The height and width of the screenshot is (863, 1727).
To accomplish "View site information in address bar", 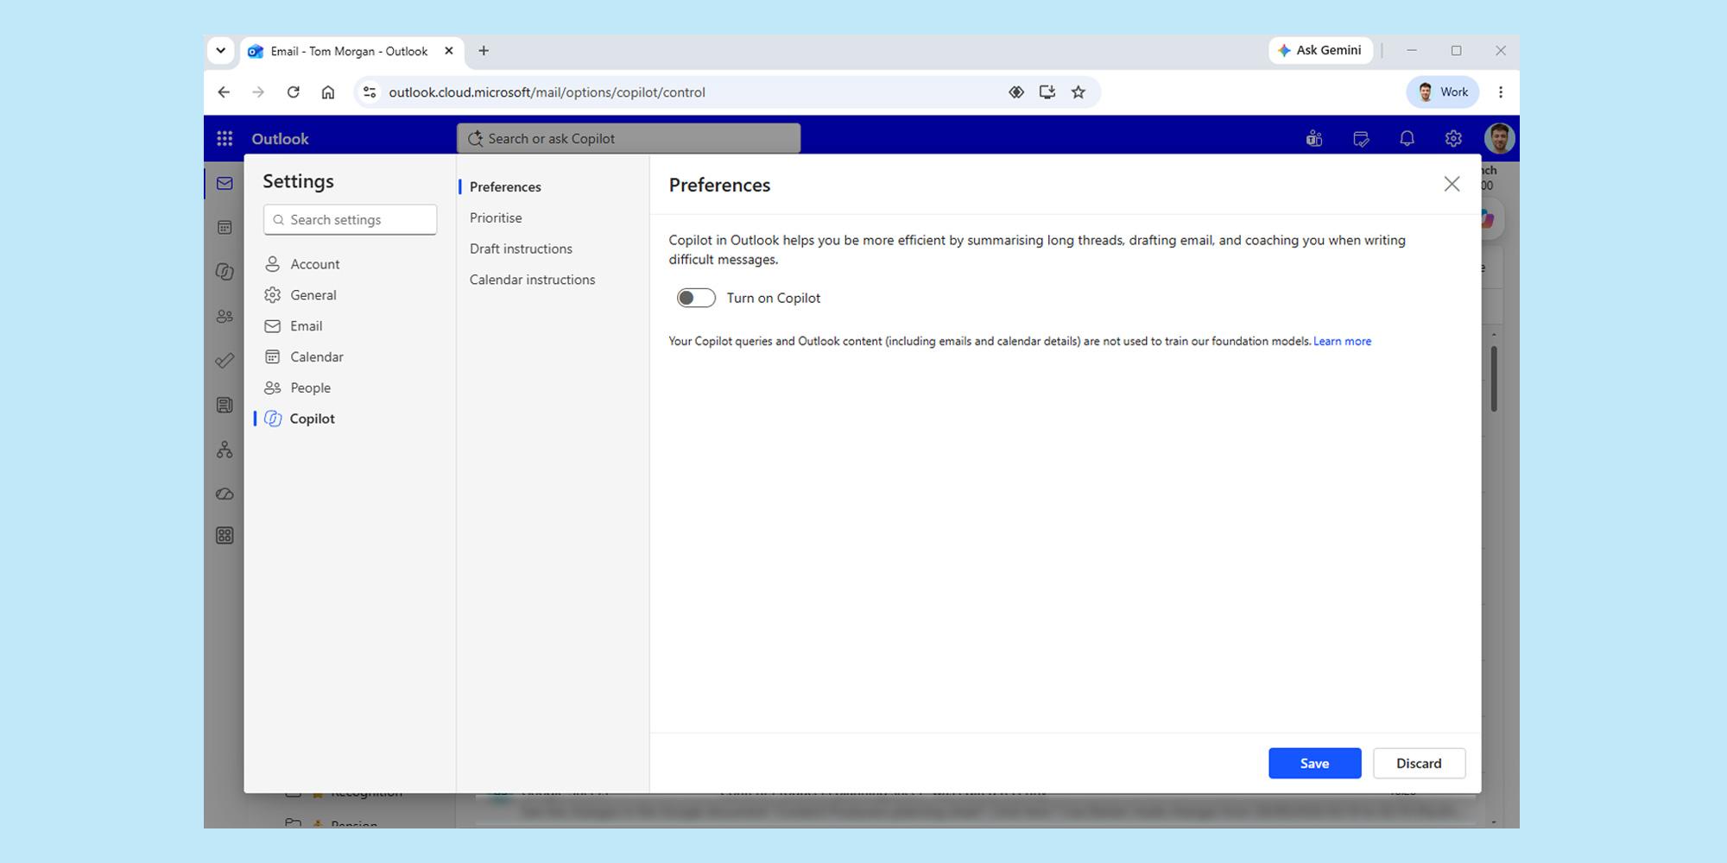I will tap(370, 92).
